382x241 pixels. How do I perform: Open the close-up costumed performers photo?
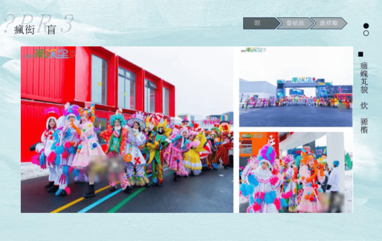pyautogui.click(x=296, y=172)
